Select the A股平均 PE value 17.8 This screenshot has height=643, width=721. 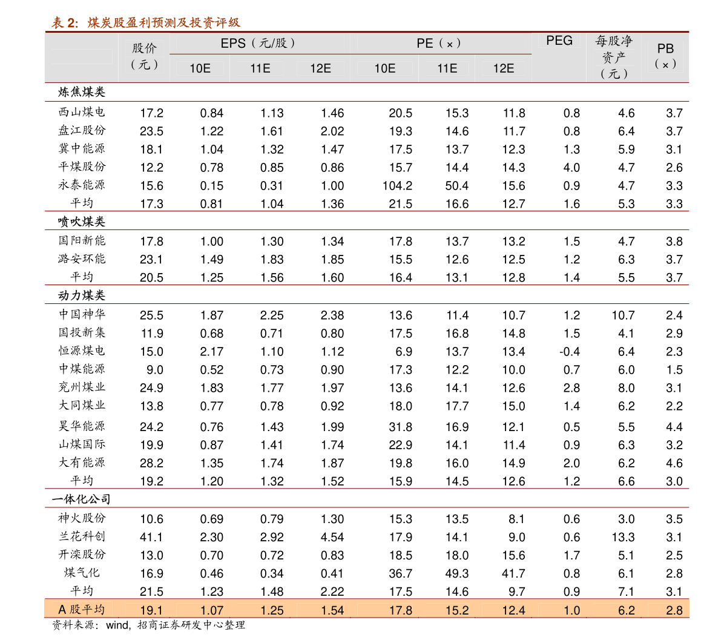(401, 610)
